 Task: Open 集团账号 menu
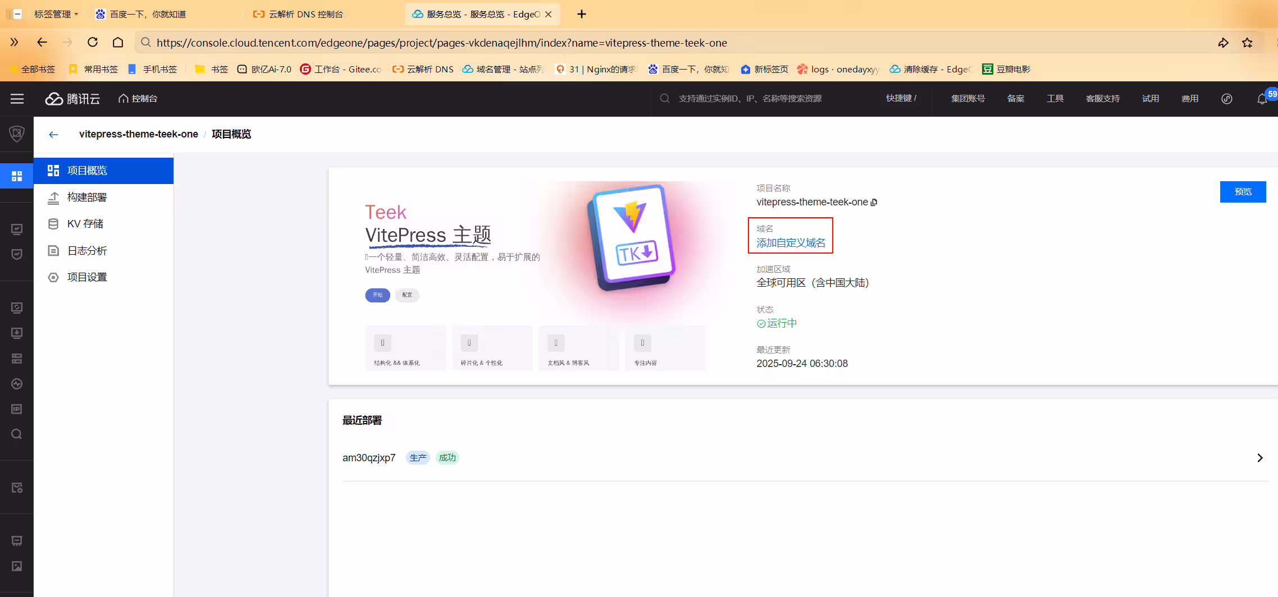[967, 99]
